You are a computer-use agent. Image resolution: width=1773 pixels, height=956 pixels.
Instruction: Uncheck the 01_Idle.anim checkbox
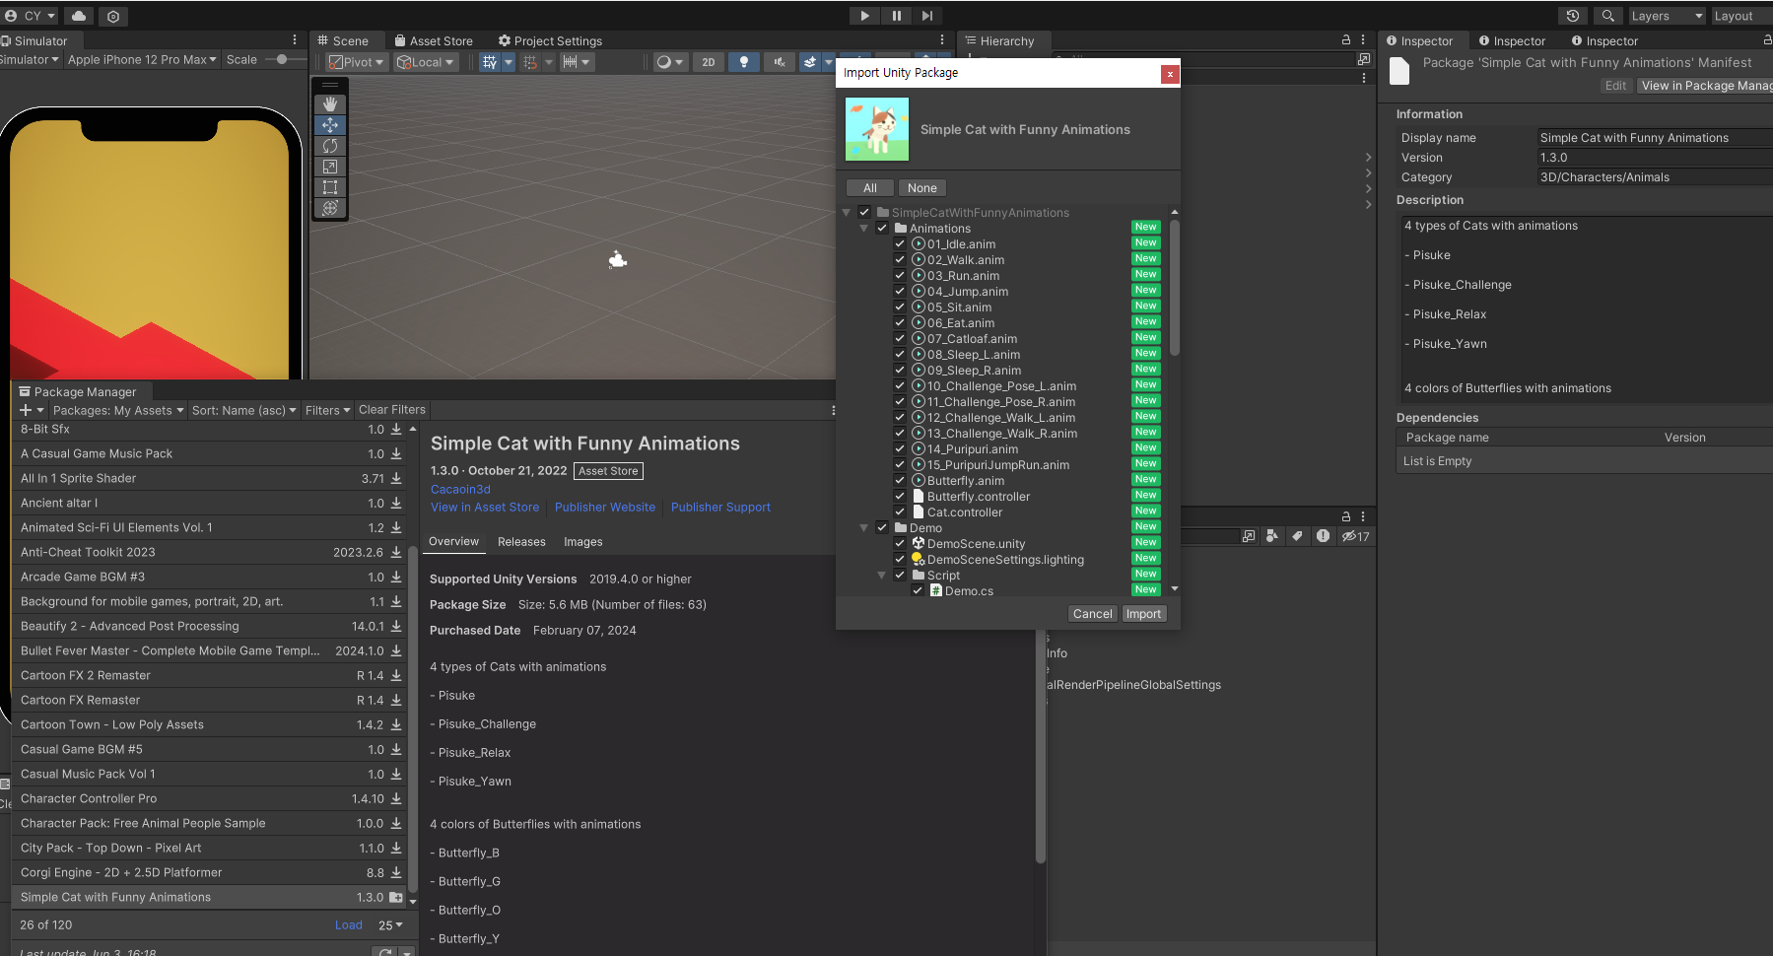(x=900, y=244)
